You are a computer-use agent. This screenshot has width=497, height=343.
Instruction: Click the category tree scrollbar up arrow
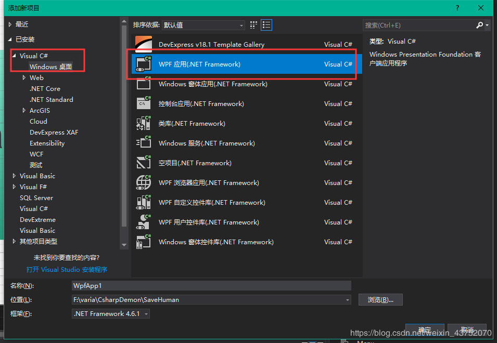tap(124, 21)
